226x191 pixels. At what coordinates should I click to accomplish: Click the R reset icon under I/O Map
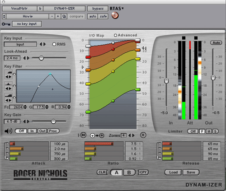click(143, 135)
